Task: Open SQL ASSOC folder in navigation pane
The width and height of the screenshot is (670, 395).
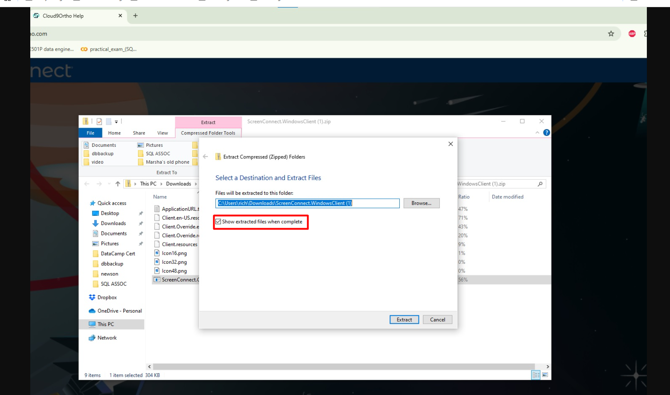Action: [x=114, y=284]
